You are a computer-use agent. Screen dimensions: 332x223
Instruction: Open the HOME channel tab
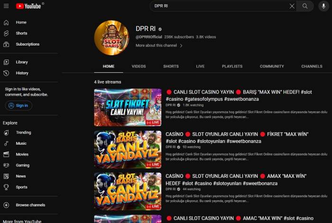coord(109,66)
